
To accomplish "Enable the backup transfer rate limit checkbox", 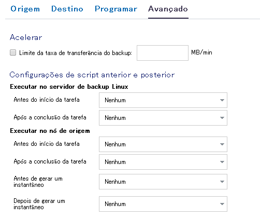I will 13,52.
